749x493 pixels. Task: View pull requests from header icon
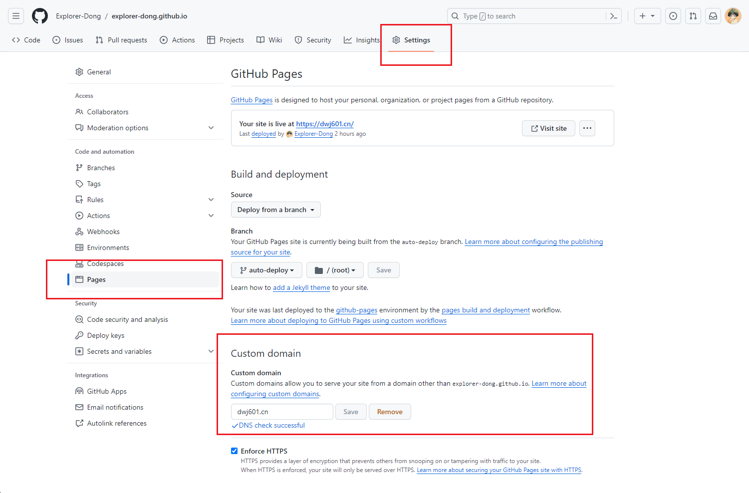coord(693,16)
